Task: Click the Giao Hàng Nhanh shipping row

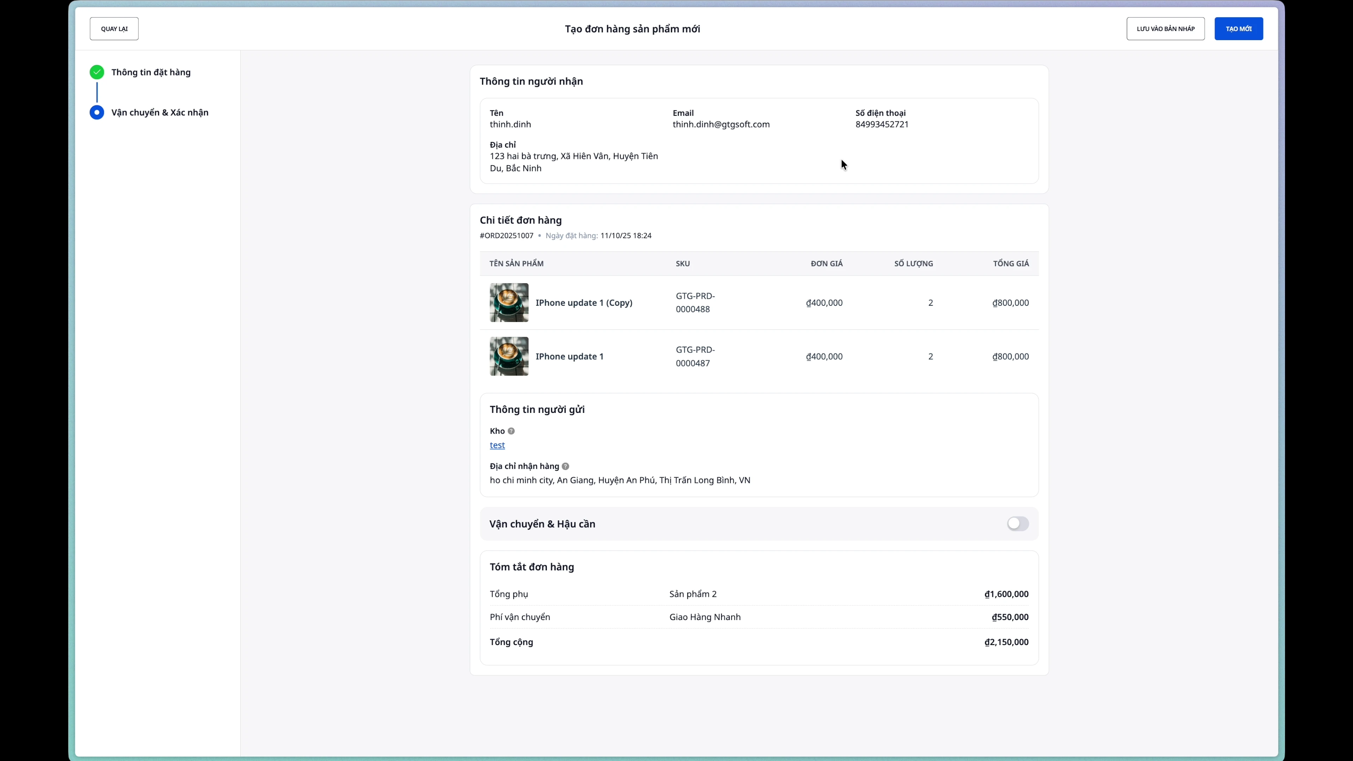Action: pyautogui.click(x=705, y=617)
